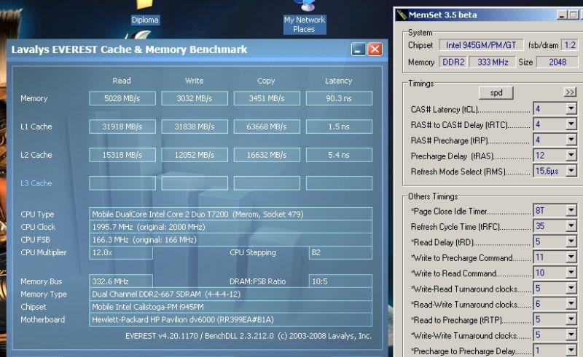583x357 pixels.
Task: Click the Memory Write value 3032 MB/s
Action: 195,98
